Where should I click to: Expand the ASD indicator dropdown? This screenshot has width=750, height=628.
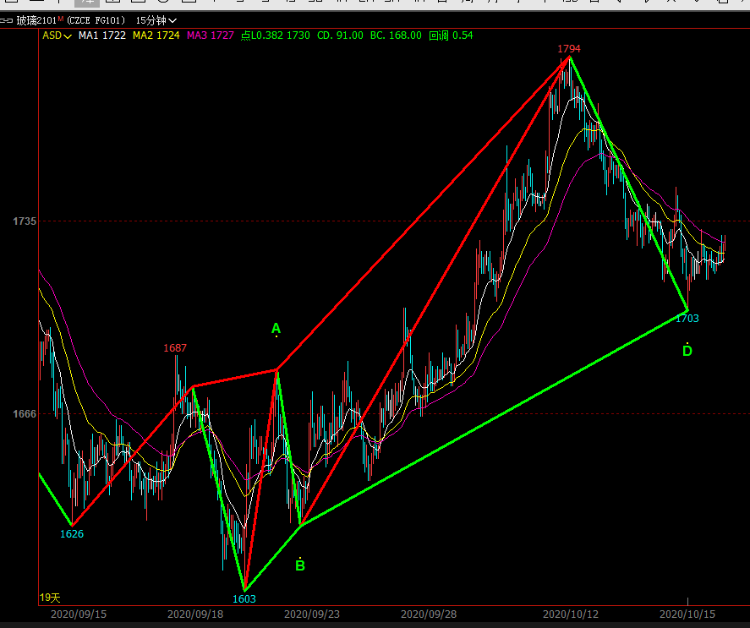coord(57,35)
